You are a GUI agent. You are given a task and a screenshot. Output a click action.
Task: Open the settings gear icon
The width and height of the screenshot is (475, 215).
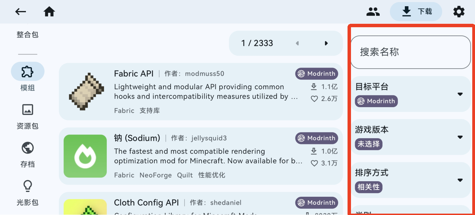459,12
